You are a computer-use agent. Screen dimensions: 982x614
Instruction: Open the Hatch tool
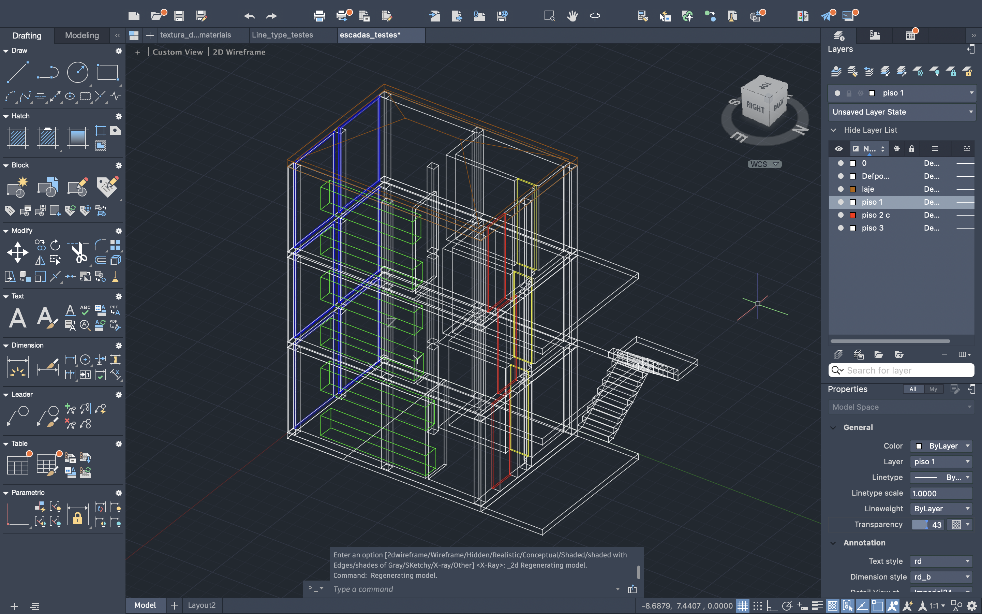17,137
